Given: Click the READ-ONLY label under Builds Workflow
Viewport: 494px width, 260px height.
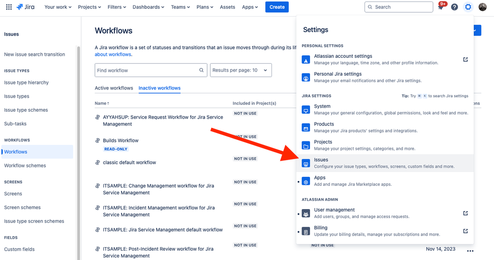Looking at the screenshot, I should 116,149.
